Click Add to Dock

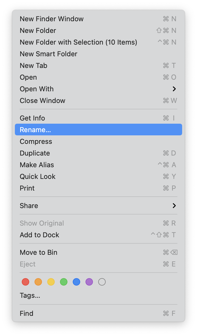40,235
